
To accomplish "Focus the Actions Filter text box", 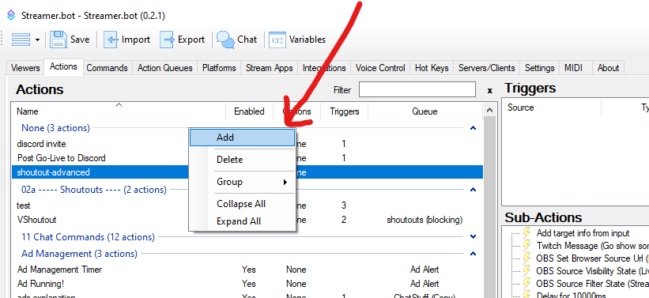I will point(417,89).
